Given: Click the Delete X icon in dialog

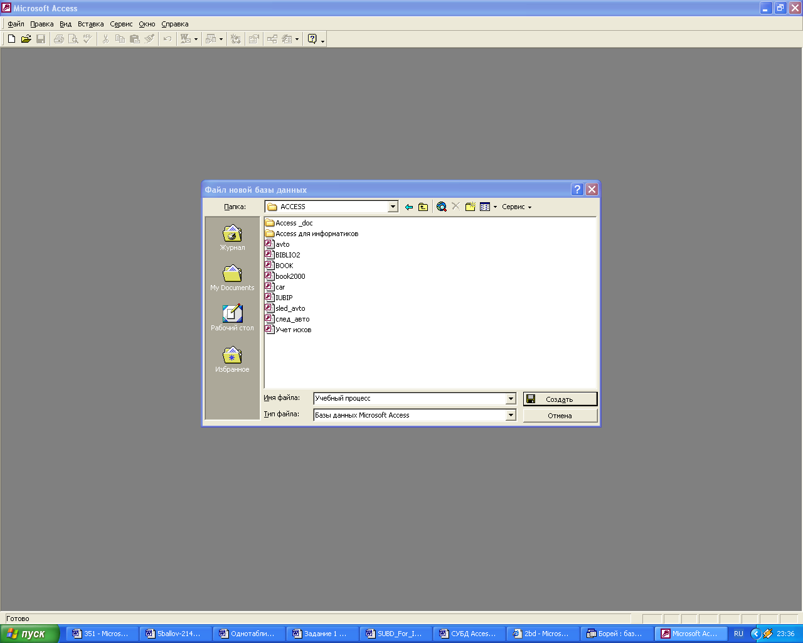Looking at the screenshot, I should (456, 206).
